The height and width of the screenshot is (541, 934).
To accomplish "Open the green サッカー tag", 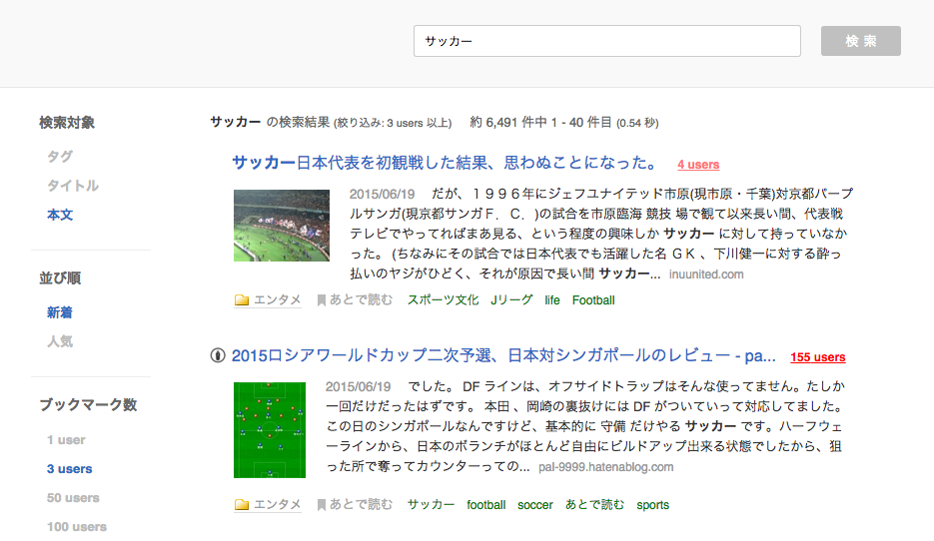I will pyautogui.click(x=431, y=505).
